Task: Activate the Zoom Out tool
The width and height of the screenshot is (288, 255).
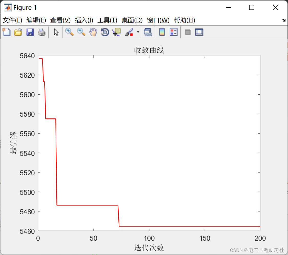Action: [x=81, y=32]
